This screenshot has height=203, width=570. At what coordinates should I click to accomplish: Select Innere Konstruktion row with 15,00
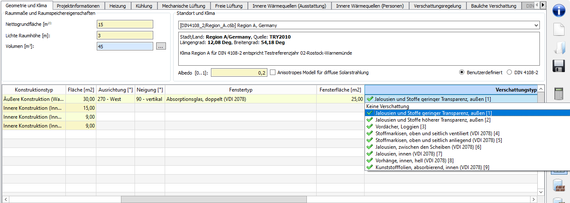click(x=34, y=108)
